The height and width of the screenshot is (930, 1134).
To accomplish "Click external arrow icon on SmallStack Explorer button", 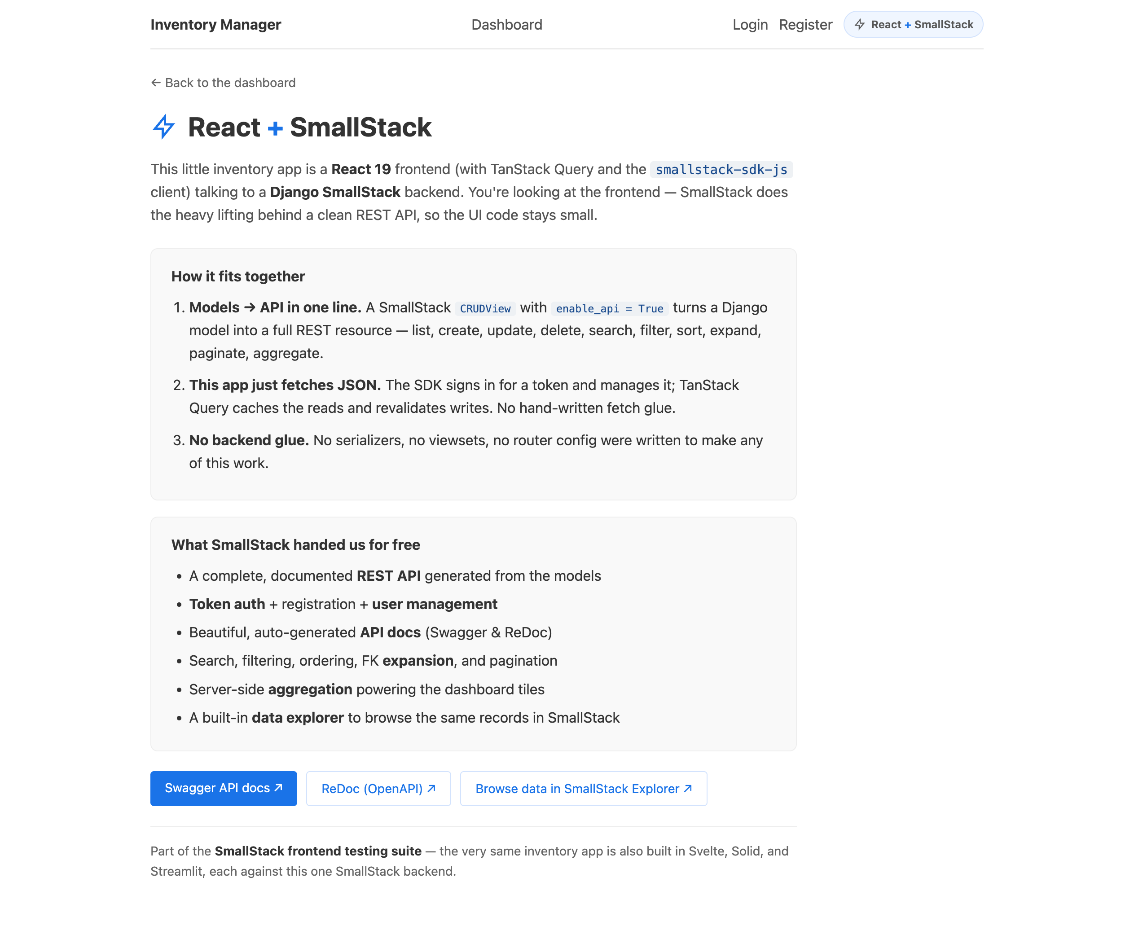I will (688, 788).
